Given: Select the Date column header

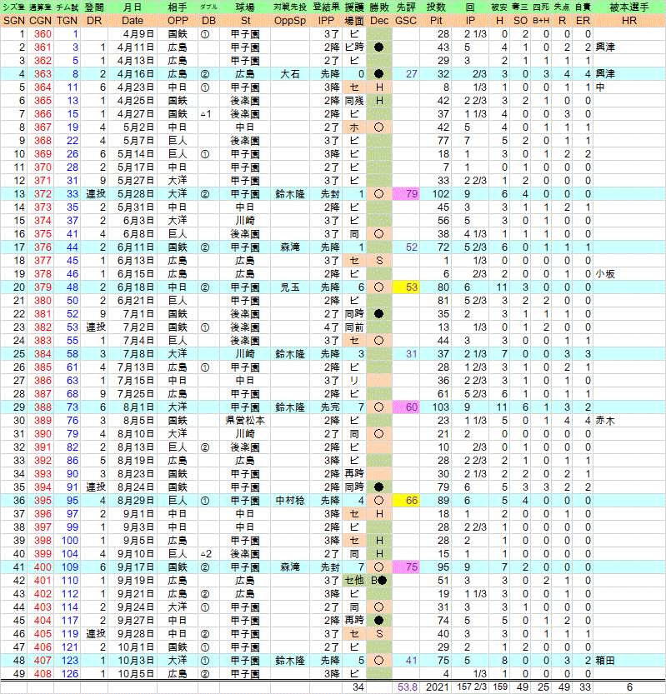Looking at the screenshot, I should pos(133,21).
